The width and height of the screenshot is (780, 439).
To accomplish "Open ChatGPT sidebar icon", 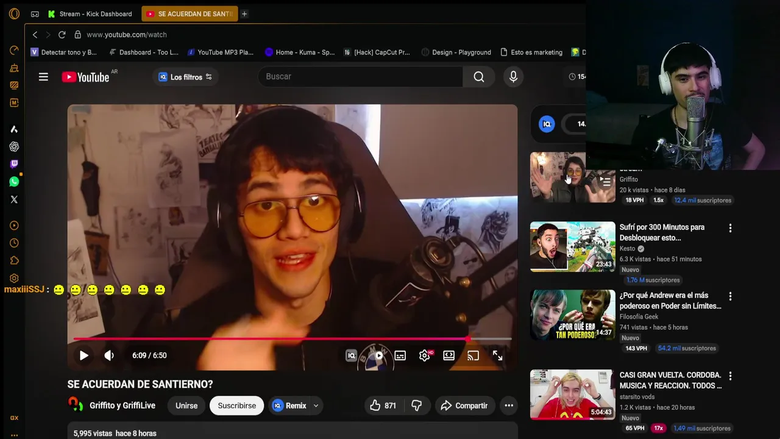I will [14, 147].
